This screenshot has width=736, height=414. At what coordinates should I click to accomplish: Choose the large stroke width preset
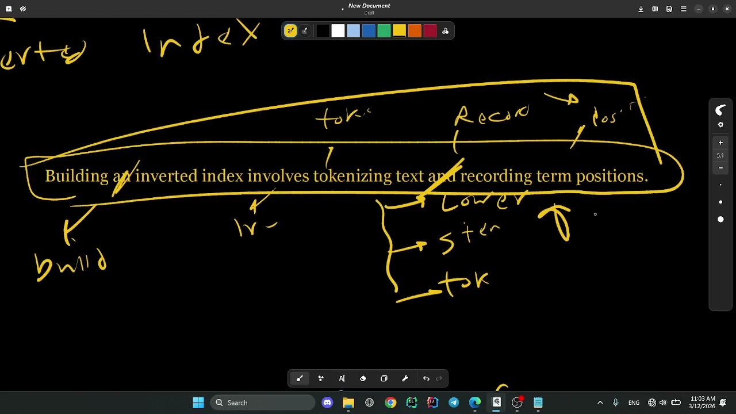pyautogui.click(x=720, y=220)
